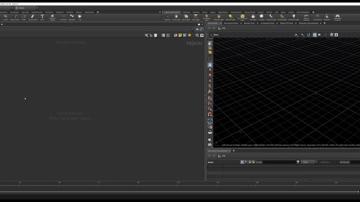Add a new tab to right shelf set
The width and height of the screenshot is (360, 202).
313,12
